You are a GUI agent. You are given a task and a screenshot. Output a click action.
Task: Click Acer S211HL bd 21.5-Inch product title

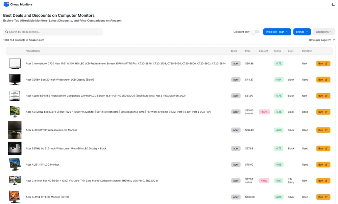(x=66, y=148)
